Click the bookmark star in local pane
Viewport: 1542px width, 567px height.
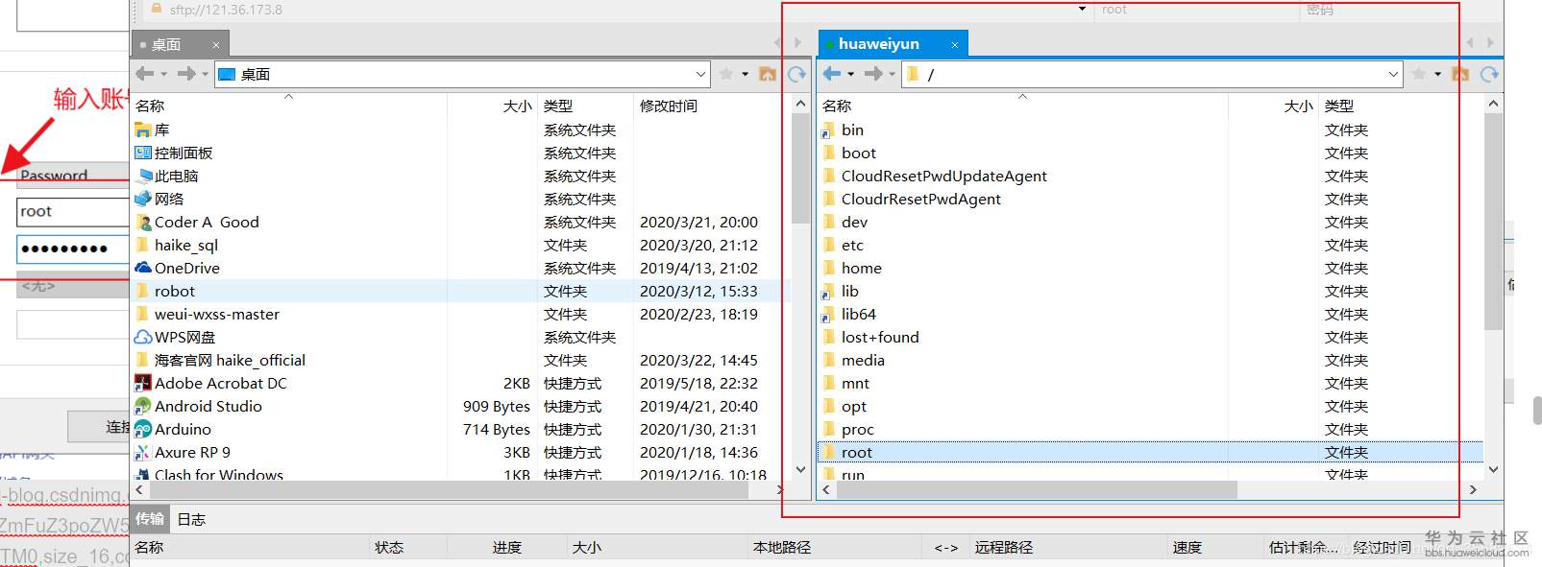726,74
